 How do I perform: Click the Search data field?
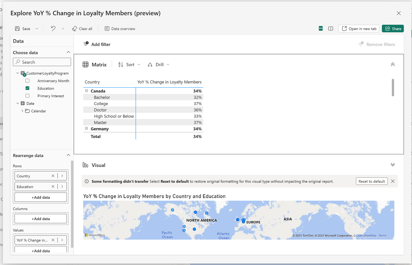(42, 62)
